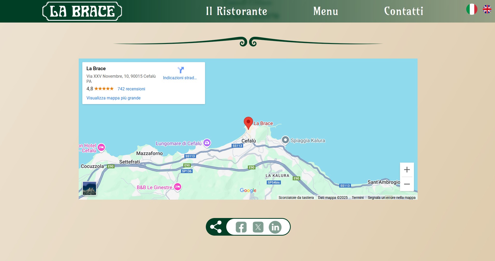
Task: Zoom in the map with plus button
Action: point(407,170)
